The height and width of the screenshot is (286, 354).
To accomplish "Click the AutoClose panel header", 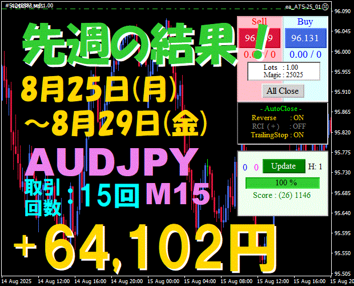I will (282, 108).
